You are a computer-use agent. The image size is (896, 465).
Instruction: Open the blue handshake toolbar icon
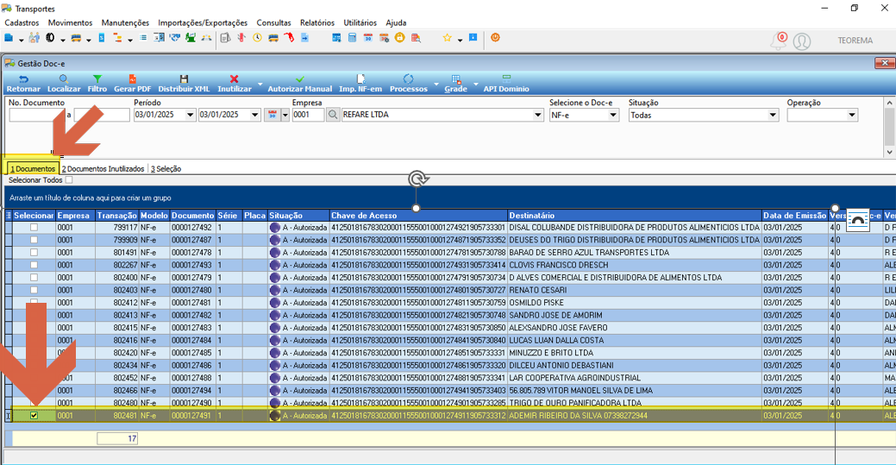click(175, 38)
